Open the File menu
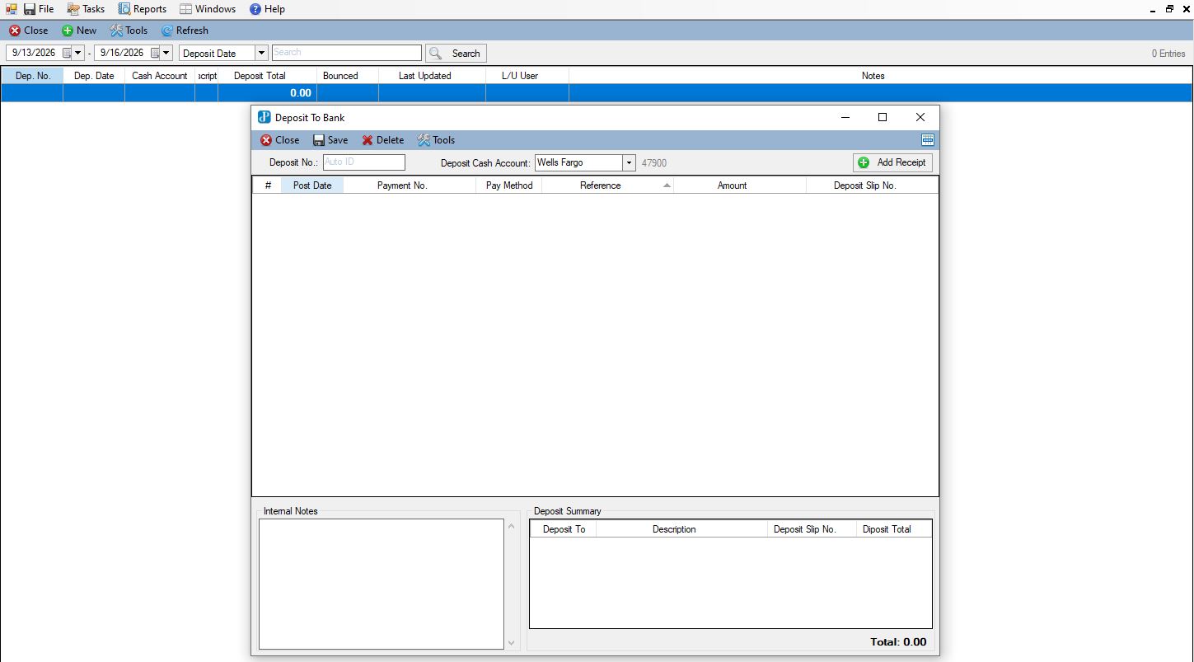The height and width of the screenshot is (662, 1194). (x=39, y=9)
